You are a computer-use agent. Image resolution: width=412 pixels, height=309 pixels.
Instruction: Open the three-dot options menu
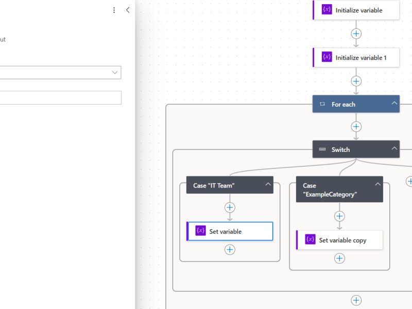click(114, 10)
